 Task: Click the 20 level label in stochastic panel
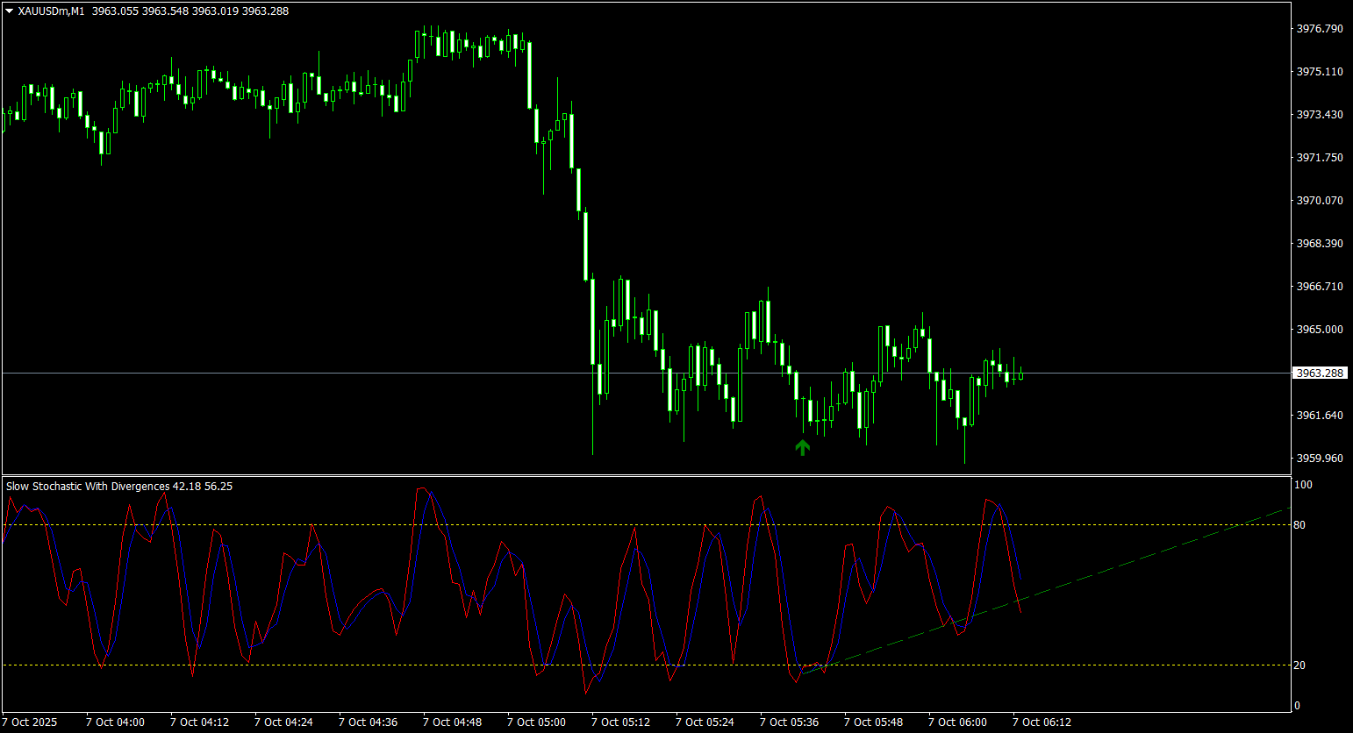click(x=1299, y=665)
